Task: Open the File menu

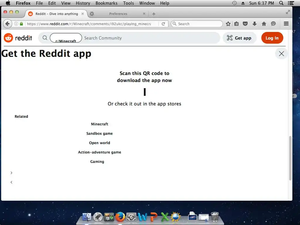Action: click(40, 3)
